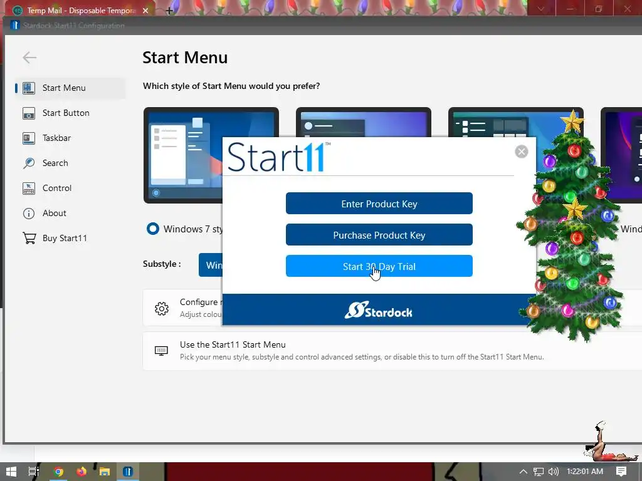642x481 pixels.
Task: Open the Substyle dropdown
Action: 211,265
